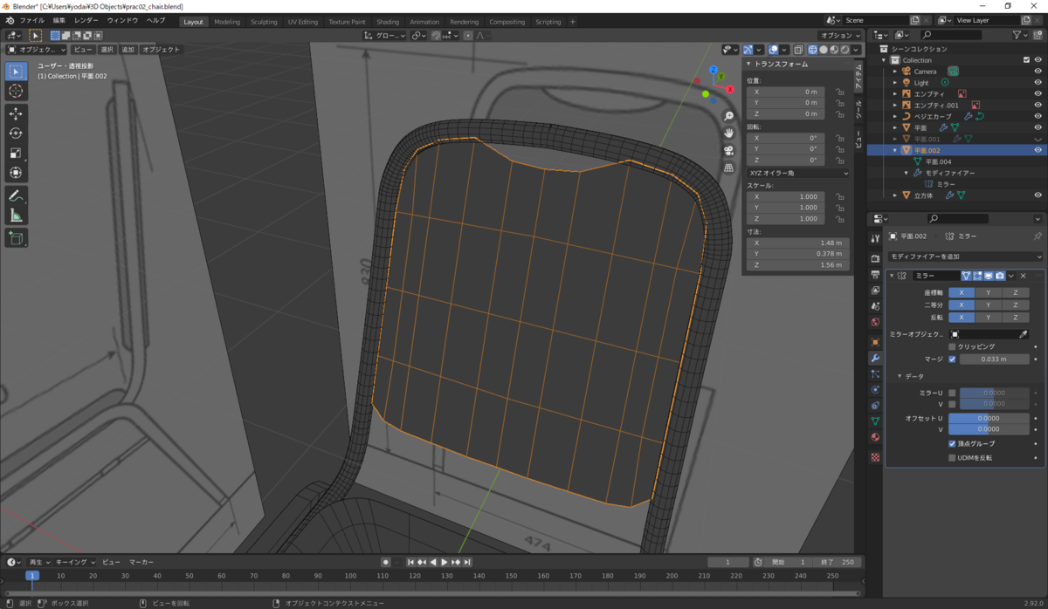Screen dimensions: 1048x609
Task: Click the eyedropper for mirror object
Action: (1024, 334)
